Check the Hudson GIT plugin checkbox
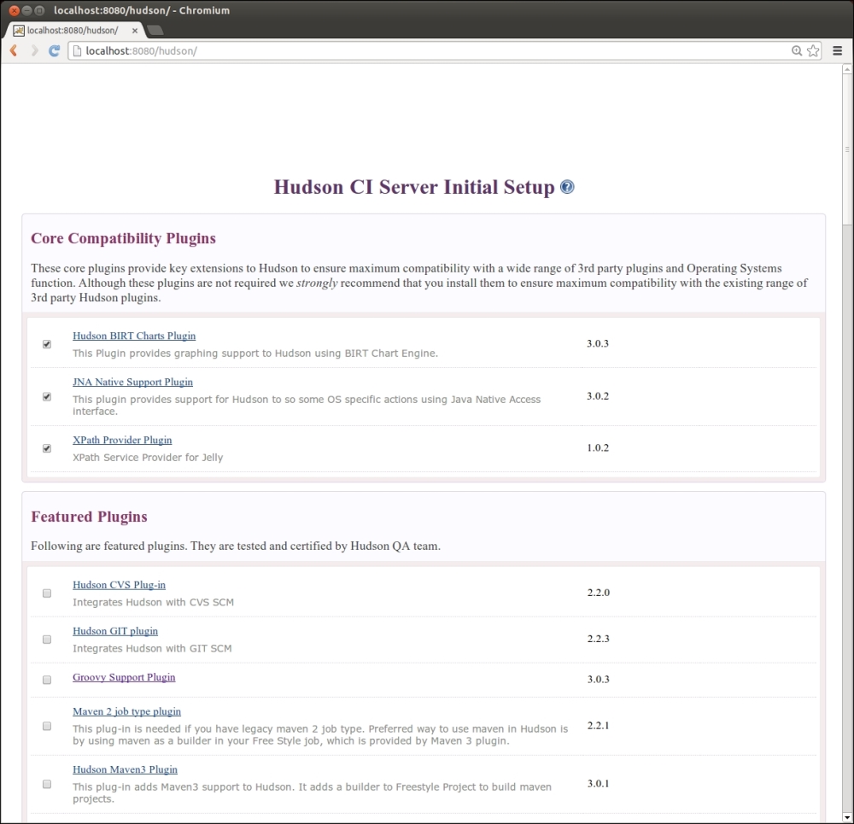Viewport: 854px width, 824px height. tap(47, 640)
